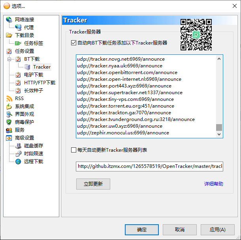Click the 代理 proxy computer icon
Viewport: 241px width, 240px height.
click(x=18, y=28)
